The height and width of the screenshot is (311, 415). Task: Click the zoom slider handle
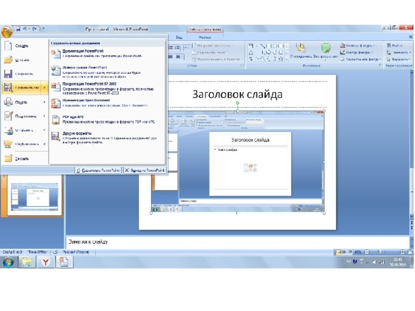(379, 252)
